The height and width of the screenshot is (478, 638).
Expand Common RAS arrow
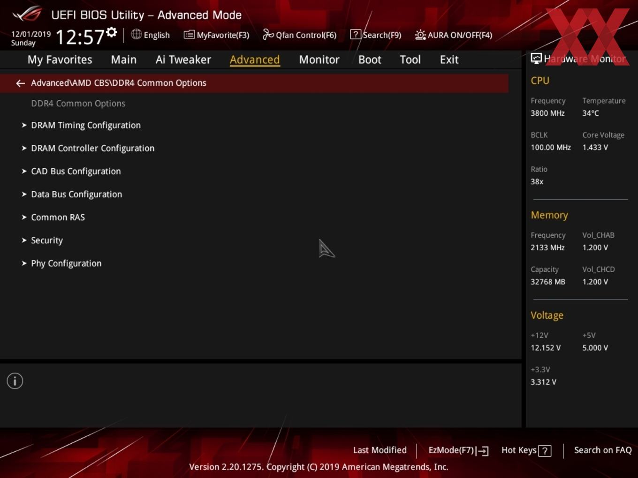(24, 217)
